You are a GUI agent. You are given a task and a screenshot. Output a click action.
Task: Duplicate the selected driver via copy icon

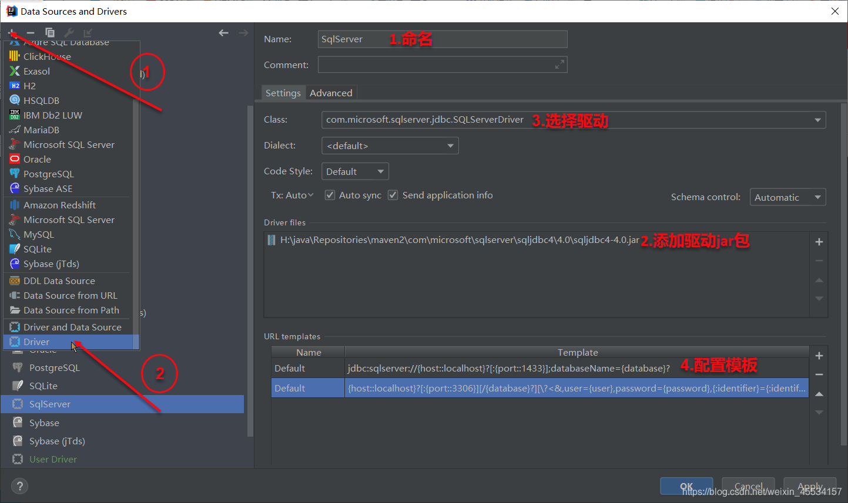(50, 33)
